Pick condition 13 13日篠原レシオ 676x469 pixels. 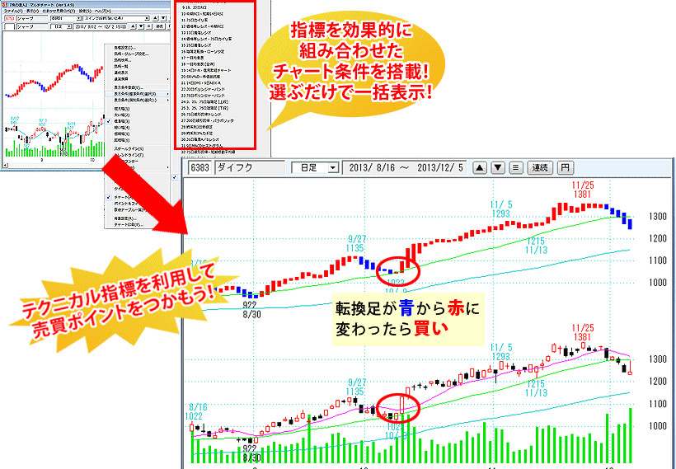[x=196, y=33]
